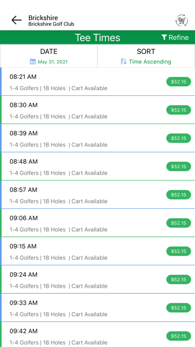195x347 pixels.
Task: Tap the calendar icon beside May 31, 2021
Action: tap(33, 61)
